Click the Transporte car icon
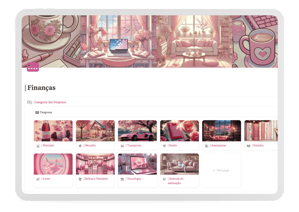The height and width of the screenshot is (212, 299). pos(122,146)
